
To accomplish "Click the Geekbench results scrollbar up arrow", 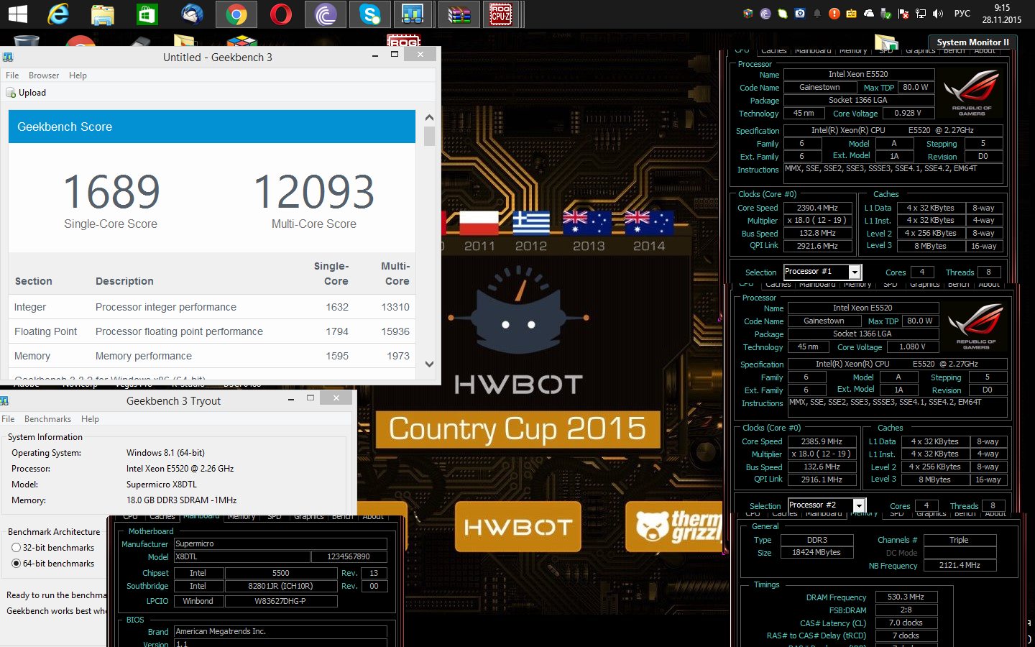I will (429, 118).
